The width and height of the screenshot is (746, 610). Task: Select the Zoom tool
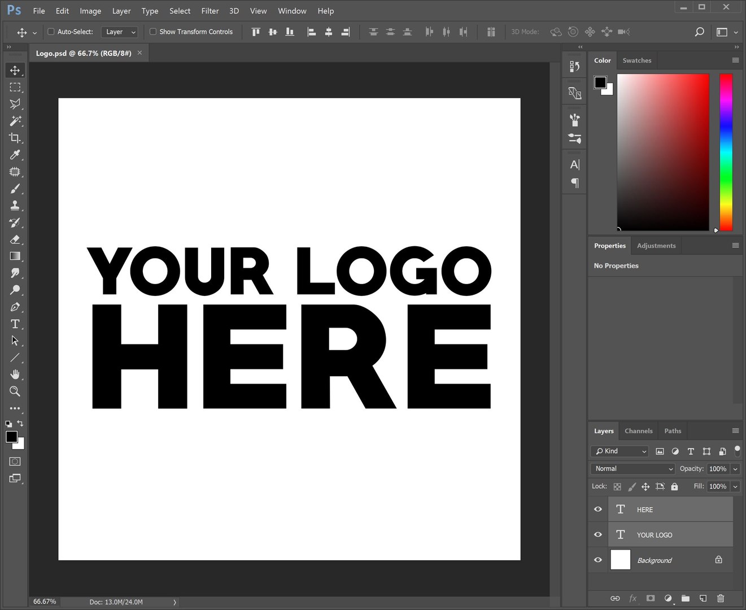pos(15,391)
